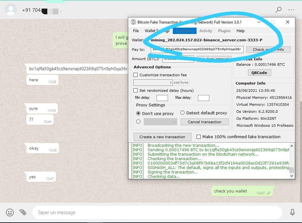Click the 'here' message bubble
The width and height of the screenshot is (302, 223).
tap(42, 80)
